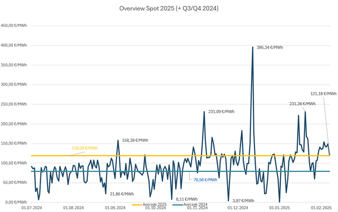This screenshot has width=338, height=212.
Task: Click the 121,18 €/MWh data label
Action: point(323,94)
